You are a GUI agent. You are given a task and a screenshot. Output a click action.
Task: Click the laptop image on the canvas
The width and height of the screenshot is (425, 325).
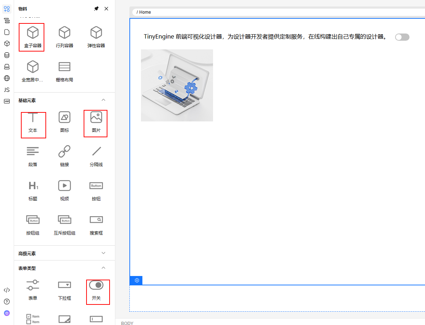177,85
